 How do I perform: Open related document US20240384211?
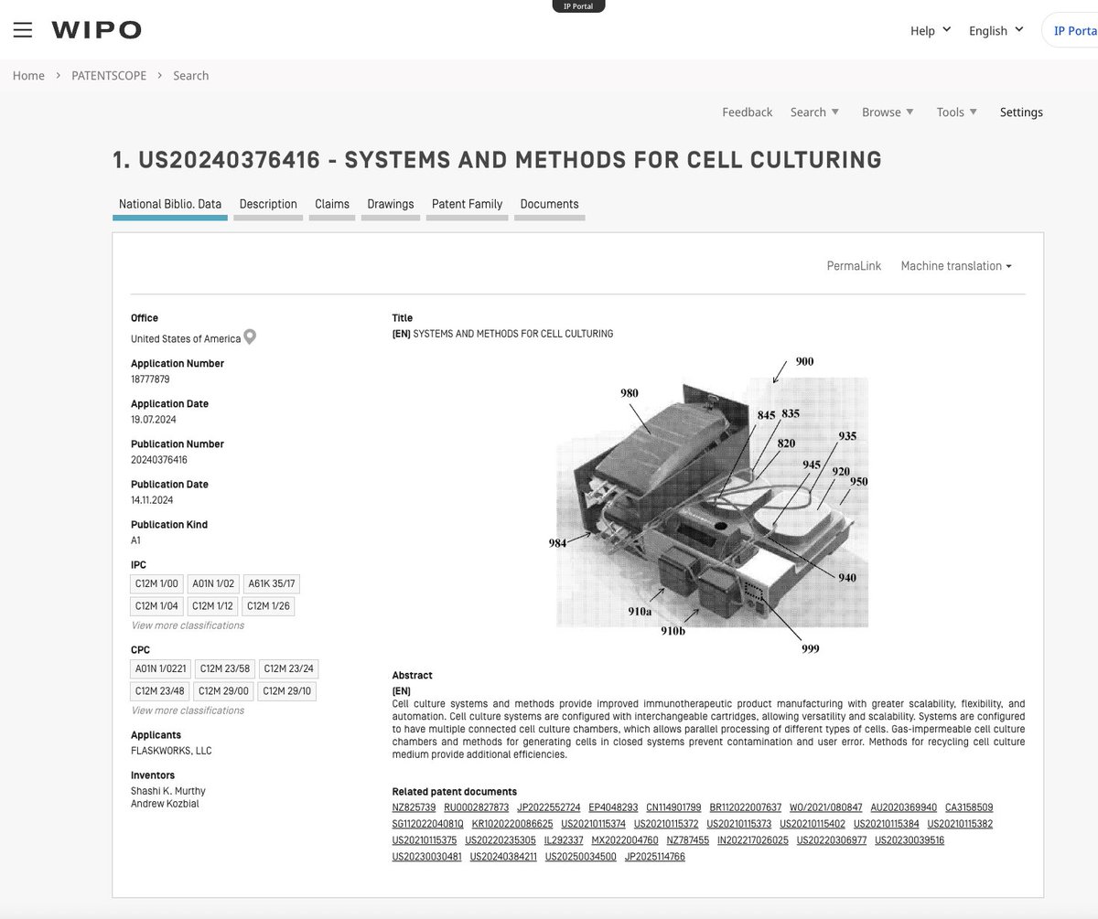coord(503,857)
